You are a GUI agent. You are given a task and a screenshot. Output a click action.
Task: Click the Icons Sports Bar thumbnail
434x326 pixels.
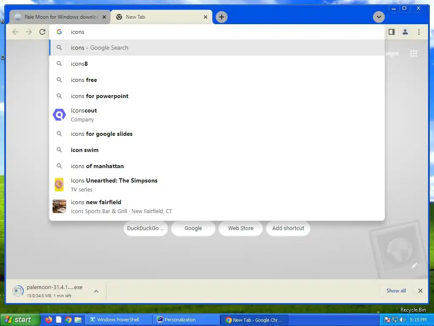coord(59,206)
